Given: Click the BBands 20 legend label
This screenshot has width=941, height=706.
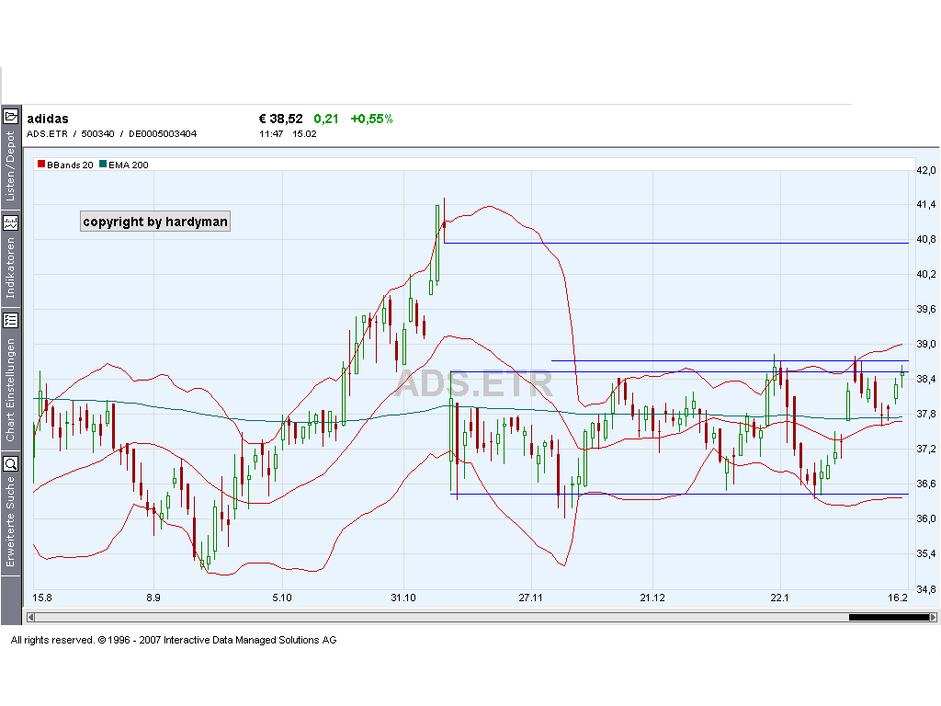Looking at the screenshot, I should (70, 165).
